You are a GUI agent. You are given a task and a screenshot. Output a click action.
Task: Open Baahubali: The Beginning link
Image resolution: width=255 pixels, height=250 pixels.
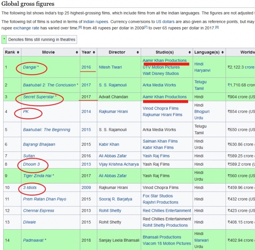(47, 130)
